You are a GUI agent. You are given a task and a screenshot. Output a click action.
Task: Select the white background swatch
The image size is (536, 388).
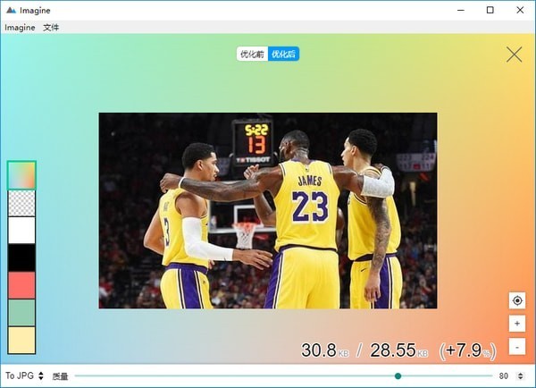point(21,231)
